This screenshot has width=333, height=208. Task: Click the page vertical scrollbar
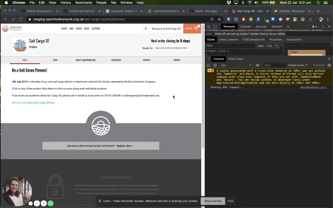(203, 86)
